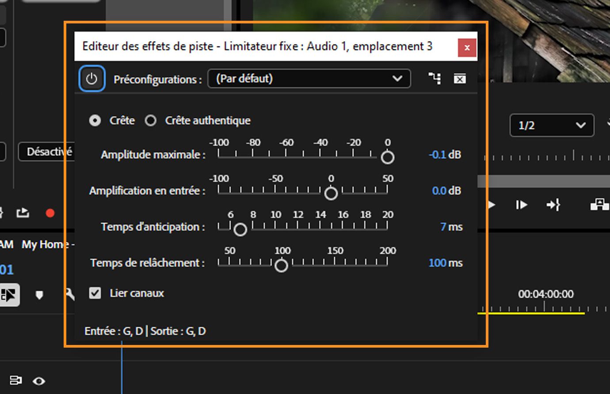Select the magnifier zoom icon on the timeline

point(71,295)
